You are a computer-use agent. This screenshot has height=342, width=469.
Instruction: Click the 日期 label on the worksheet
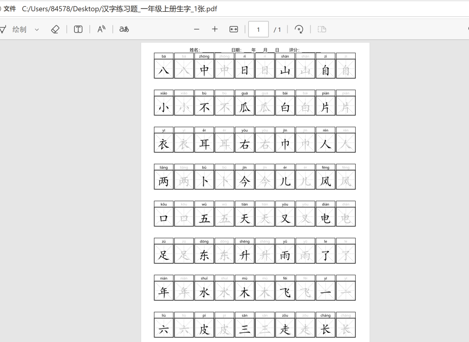236,50
